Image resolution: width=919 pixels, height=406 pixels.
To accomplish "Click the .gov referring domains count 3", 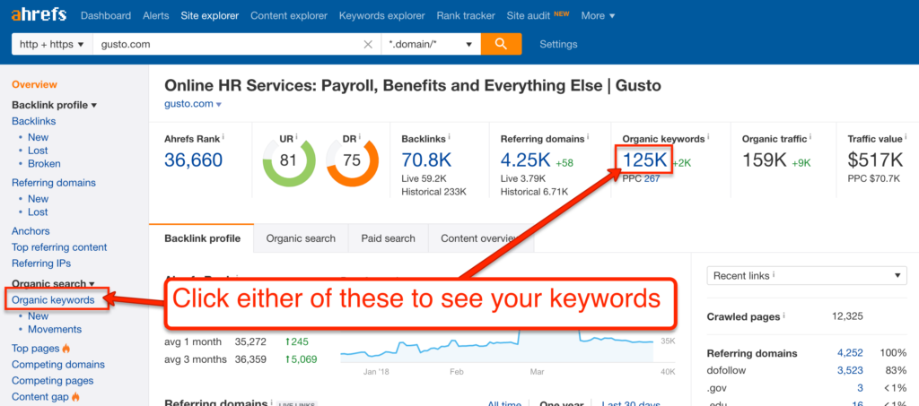I will 860,387.
